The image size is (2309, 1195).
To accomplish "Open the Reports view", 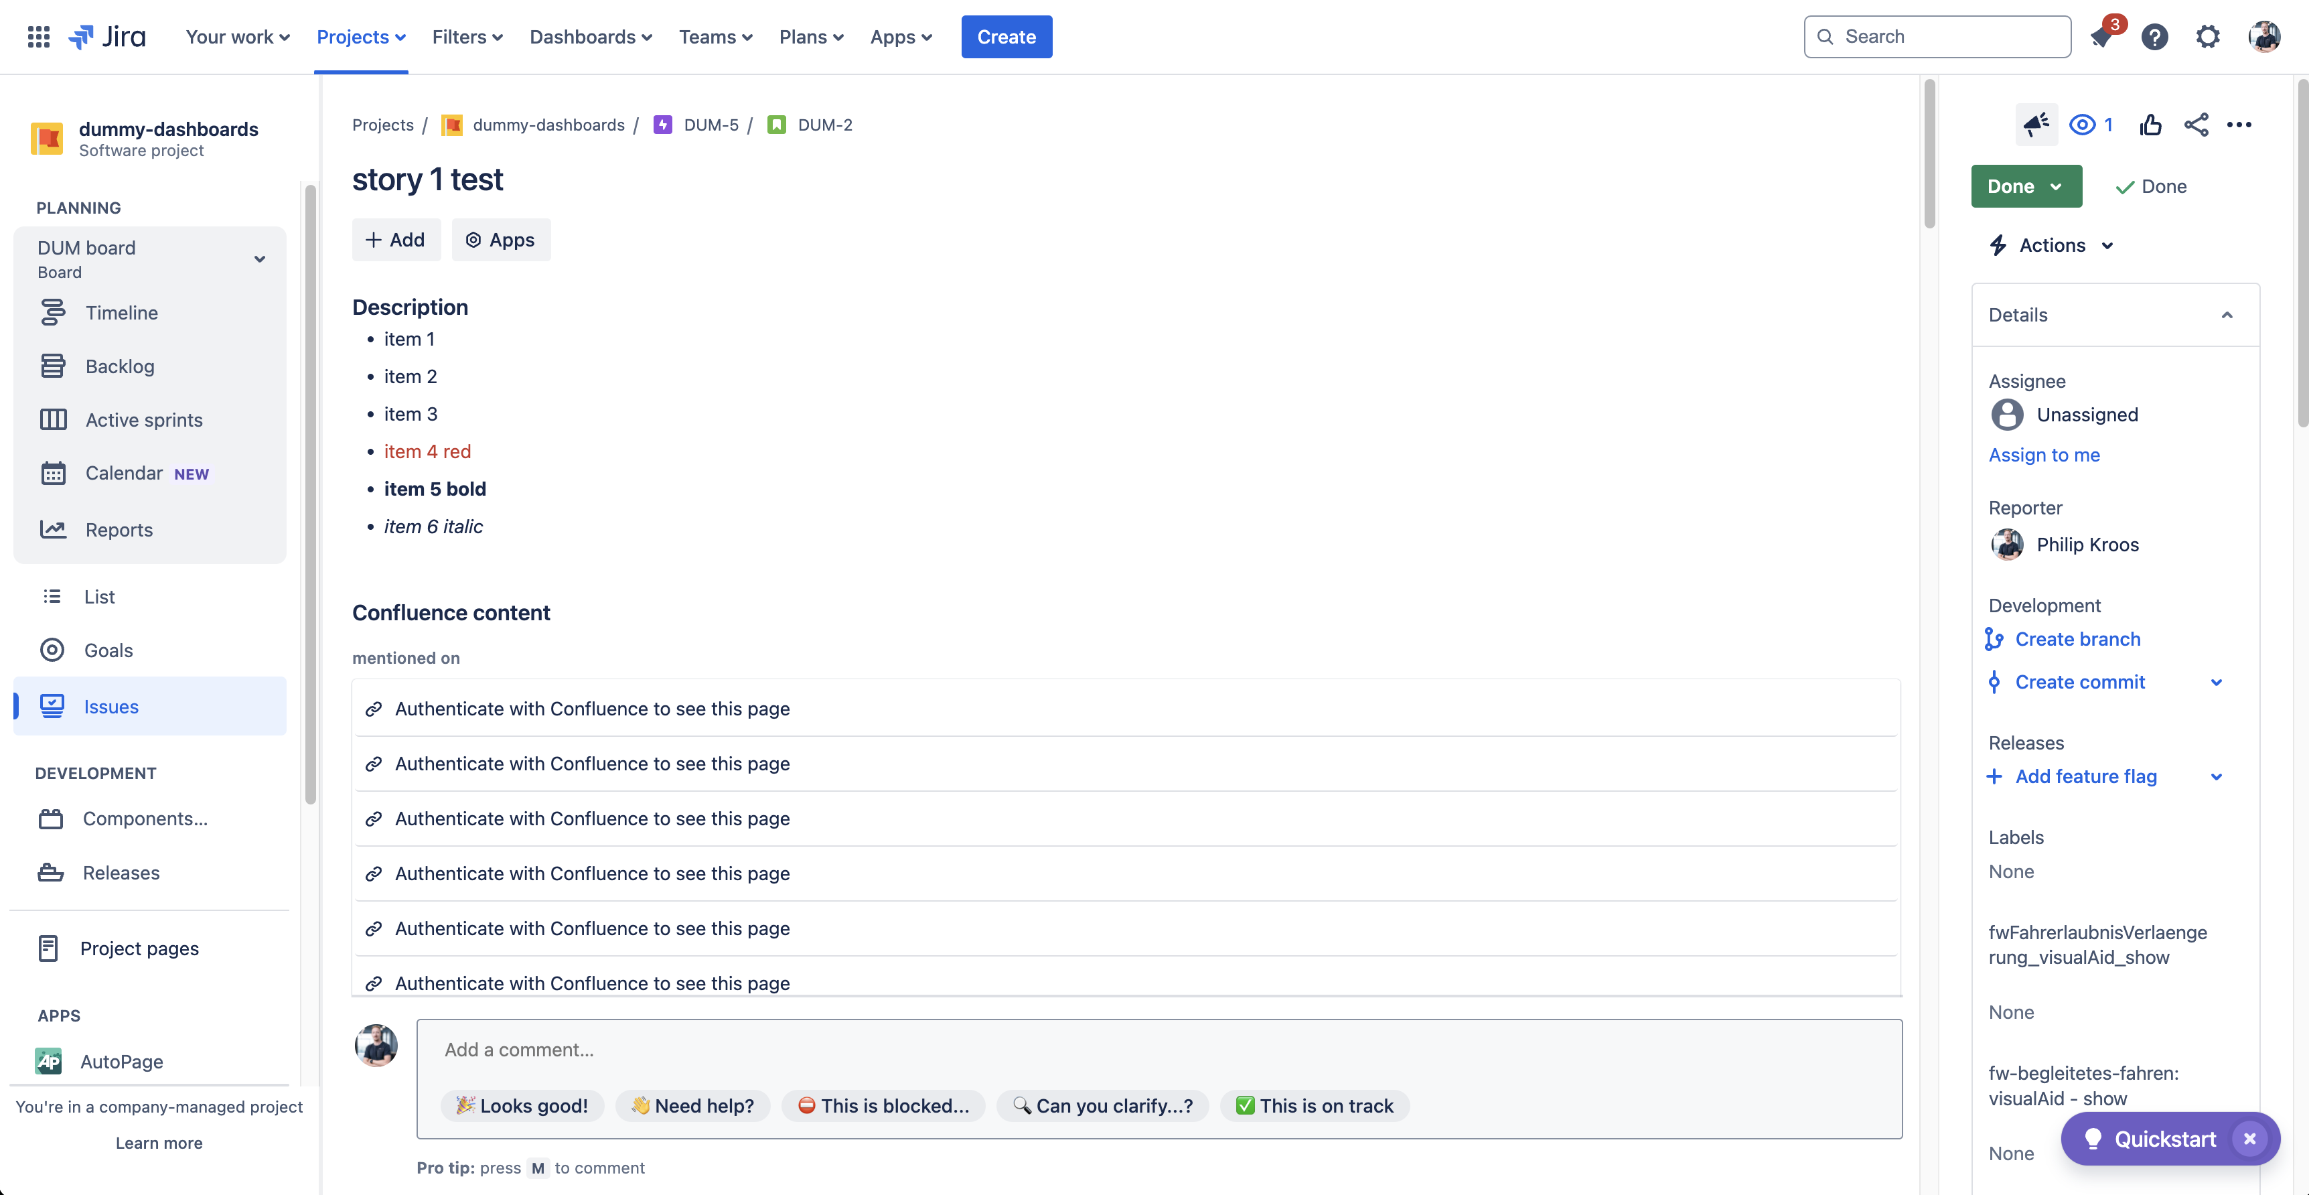I will [x=119, y=530].
